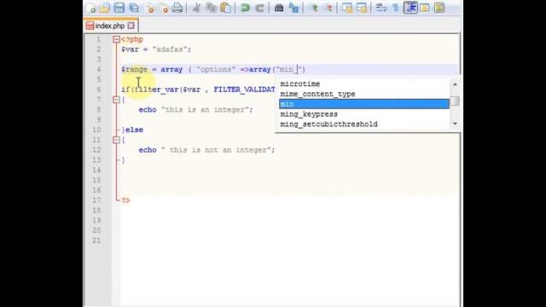
Task: Click the green Undo arrow
Action: [x=245, y=8]
